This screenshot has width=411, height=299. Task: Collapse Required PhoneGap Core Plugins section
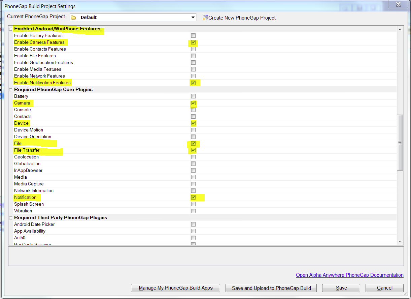point(11,90)
